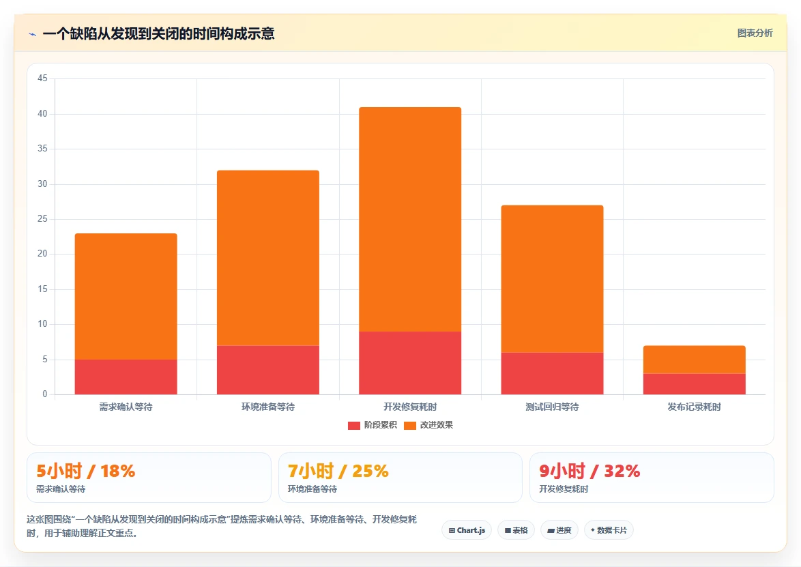Viewport: 801px width, 567px height.
Task: Click the 数据卡片 tag chip
Action: click(609, 530)
